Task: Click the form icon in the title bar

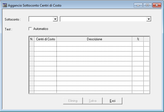Action: tap(5, 5)
